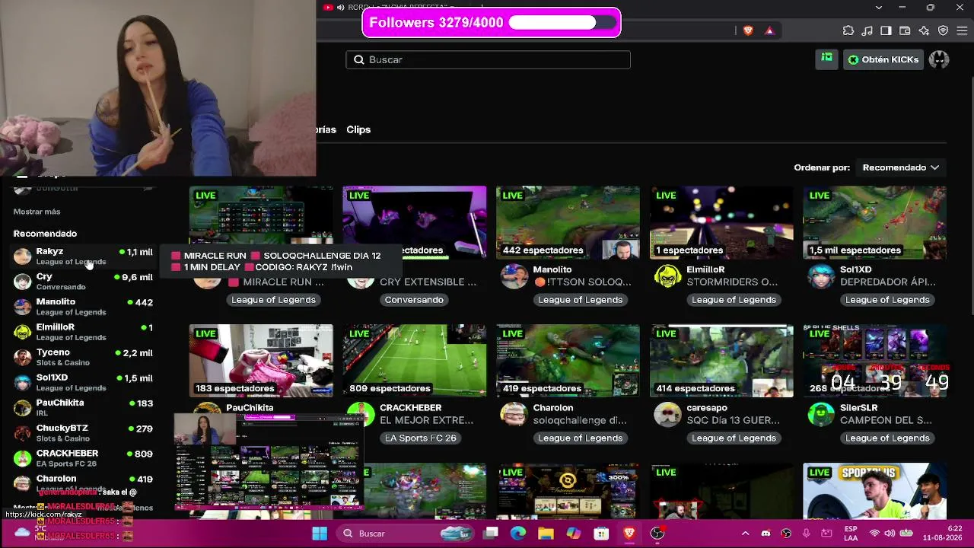Open the Brave Wallet icon
The height and width of the screenshot is (548, 974).
point(905,30)
